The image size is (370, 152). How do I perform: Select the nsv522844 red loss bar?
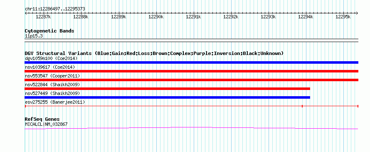167,89
